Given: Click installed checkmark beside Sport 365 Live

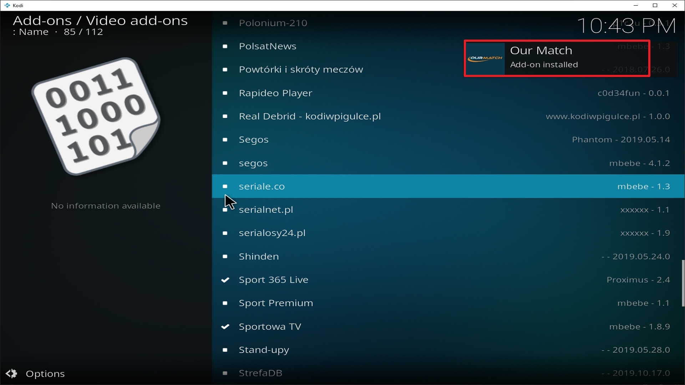Looking at the screenshot, I should click(225, 280).
